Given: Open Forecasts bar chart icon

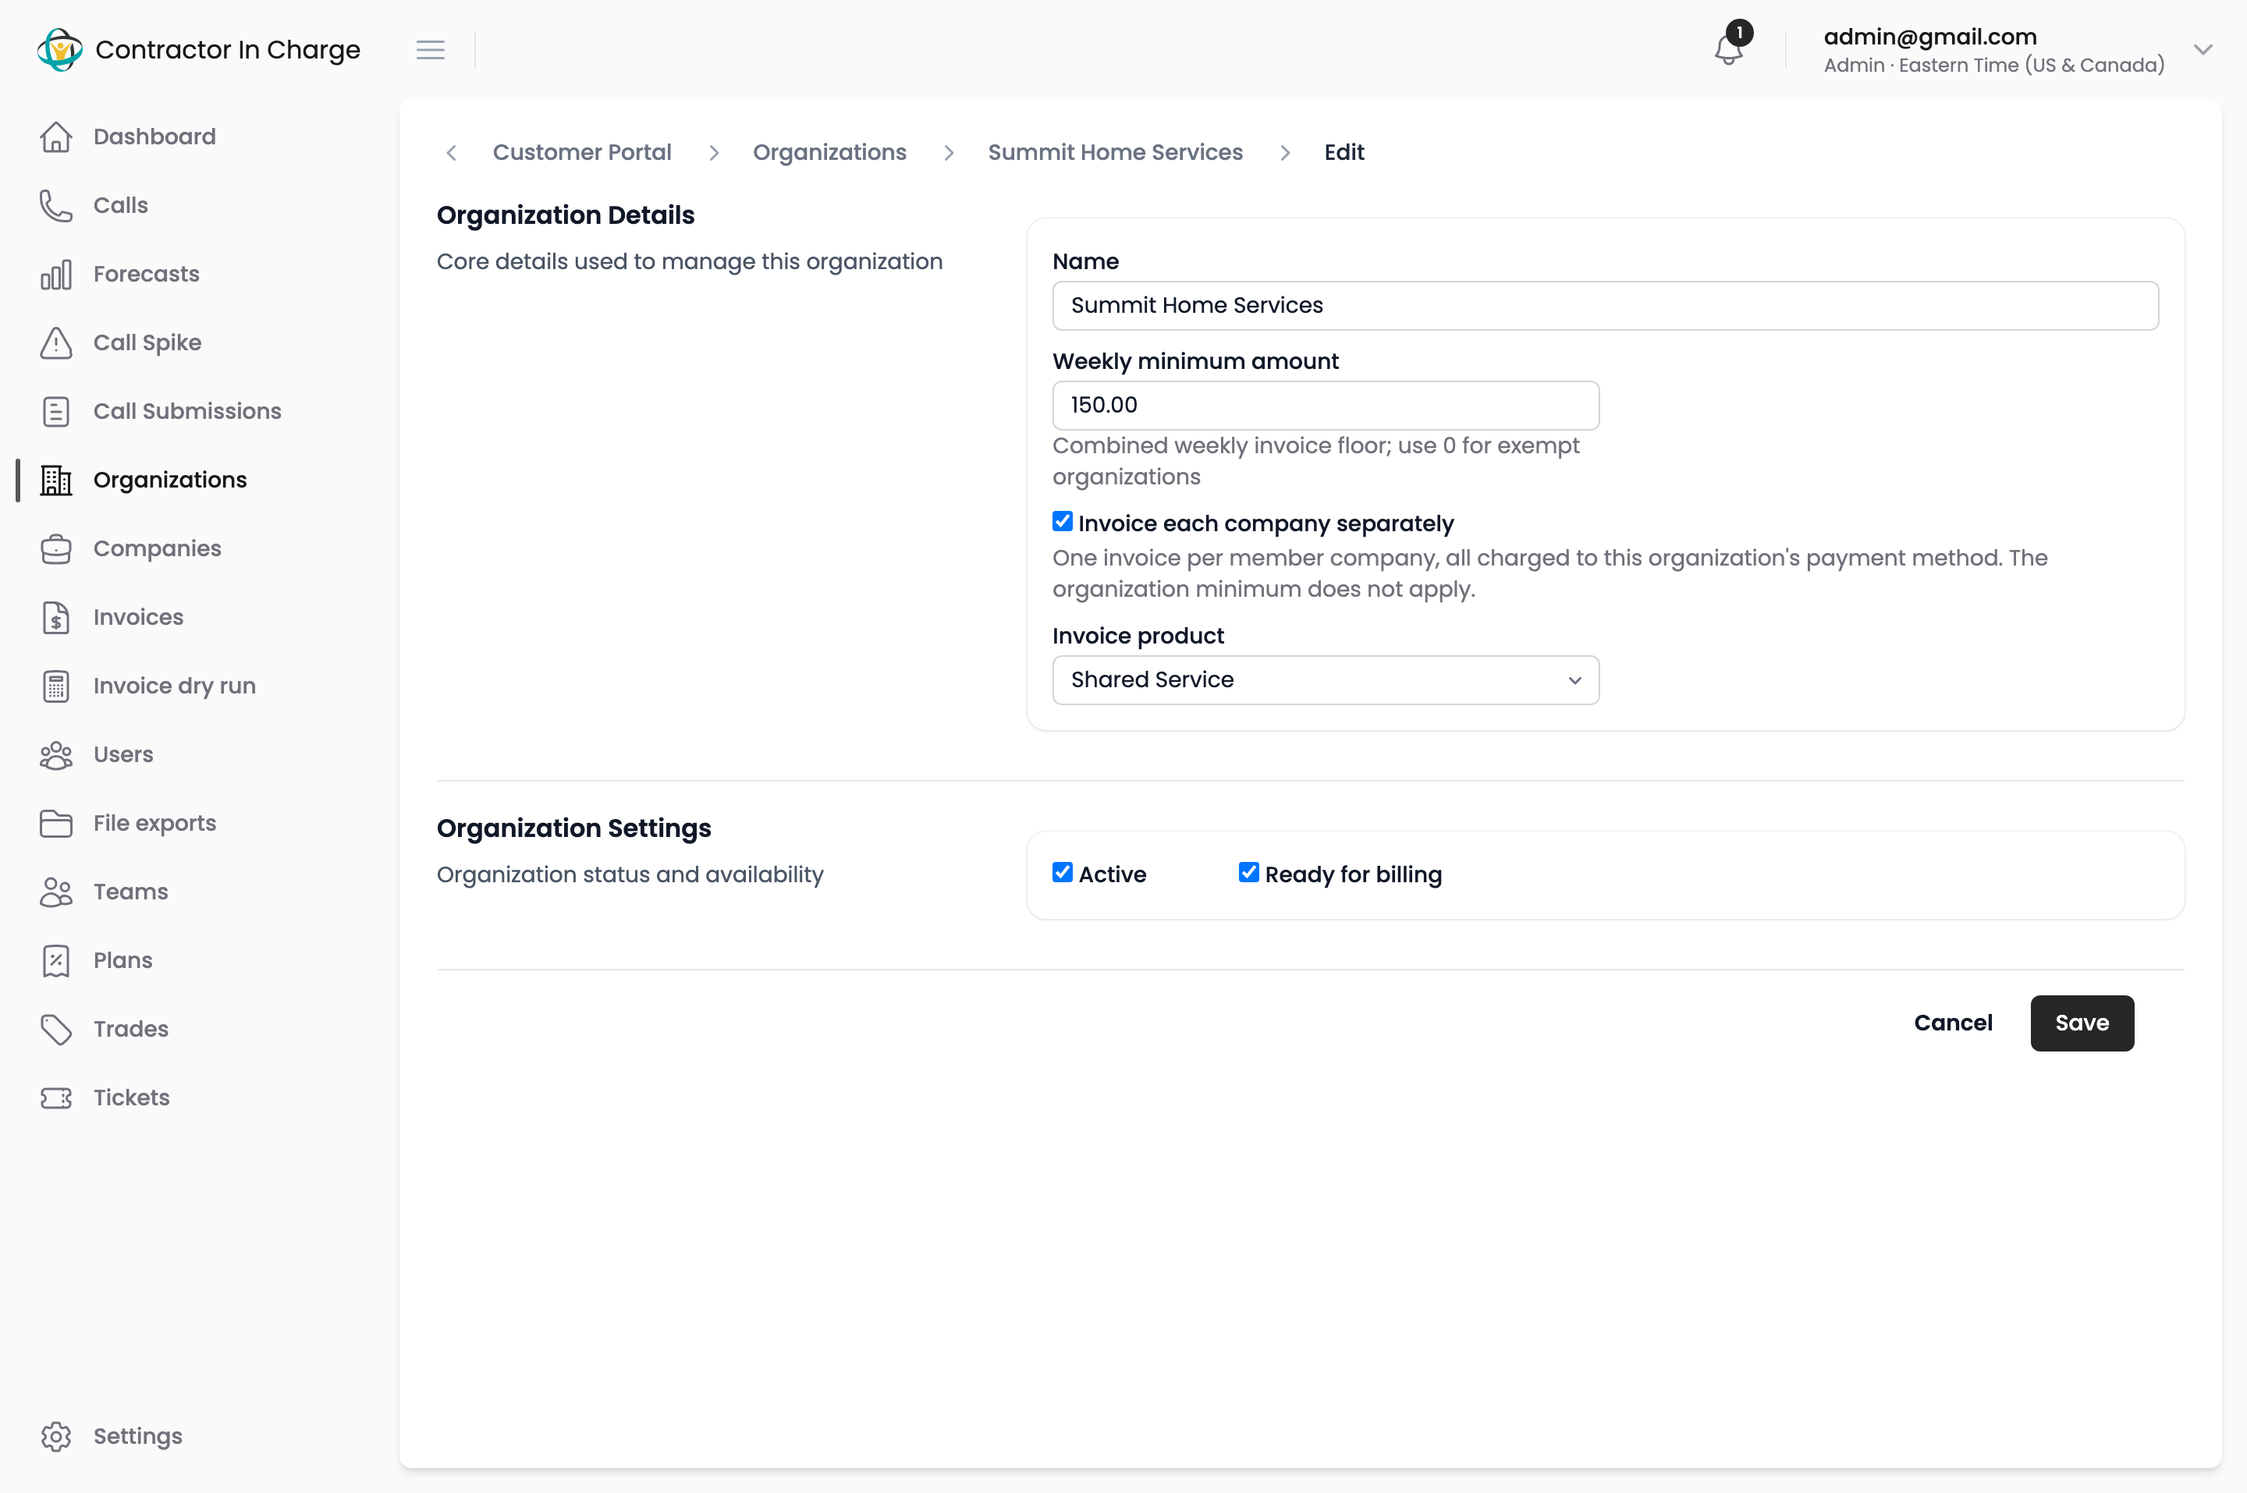Looking at the screenshot, I should click(x=56, y=275).
